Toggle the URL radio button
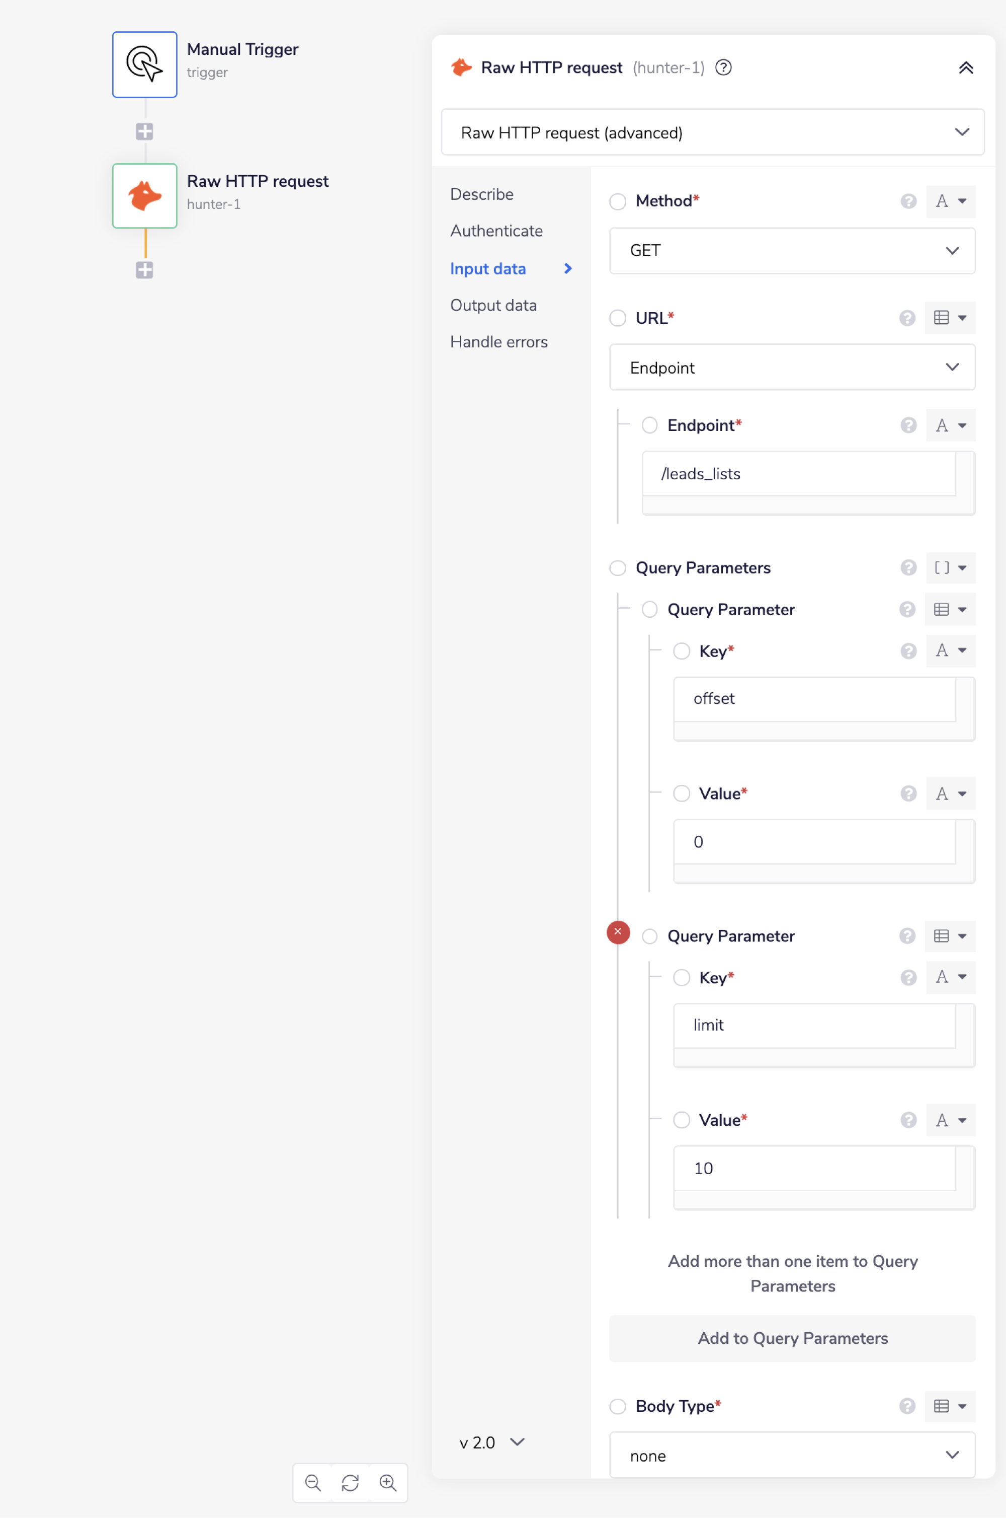This screenshot has width=1006, height=1518. (x=618, y=318)
